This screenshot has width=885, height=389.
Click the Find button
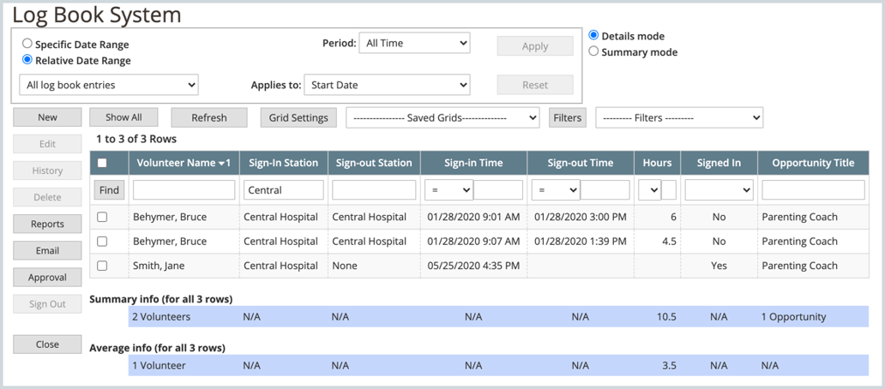[x=110, y=189]
